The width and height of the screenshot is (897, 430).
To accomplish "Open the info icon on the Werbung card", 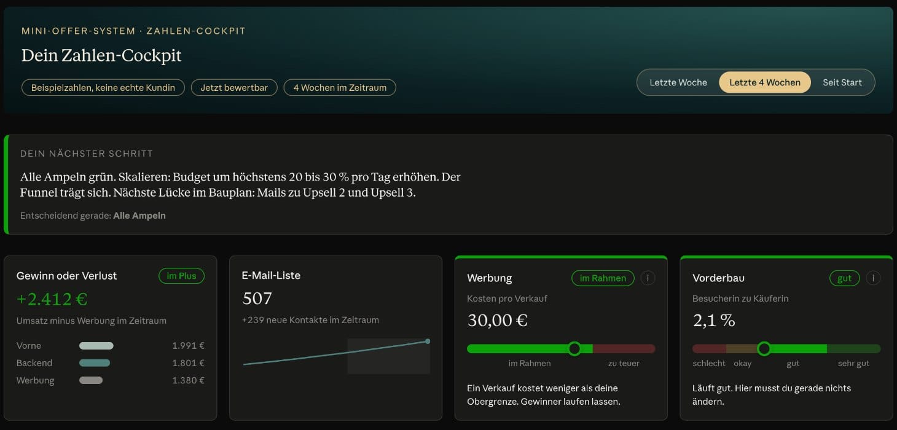I will pos(648,278).
